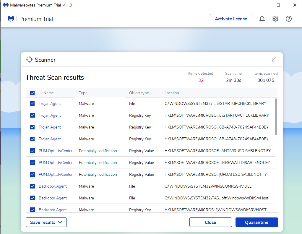Click the path C:\WINDOWS\SYSTEM32\WINSCOMRSSRV.DLL
Viewport: 302px width, 234px height.
(x=208, y=186)
